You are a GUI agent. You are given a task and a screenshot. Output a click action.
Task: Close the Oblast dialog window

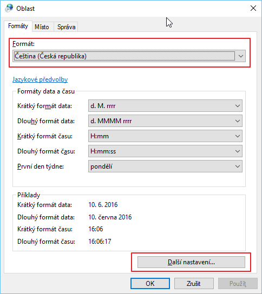pyautogui.click(x=253, y=8)
